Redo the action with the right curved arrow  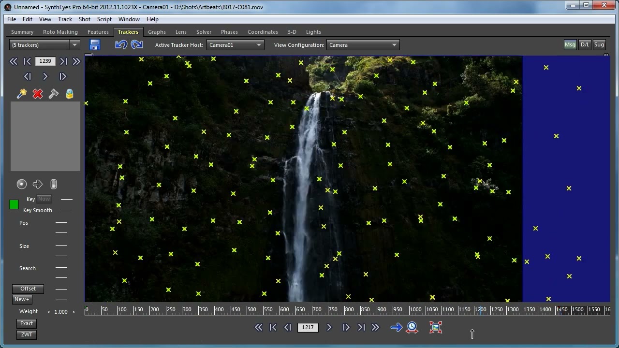coord(137,45)
